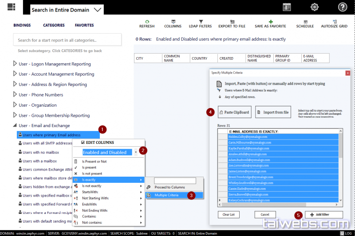355x236 pixels.
Task: Click the Autosize Grid icon
Action: [x=334, y=21]
